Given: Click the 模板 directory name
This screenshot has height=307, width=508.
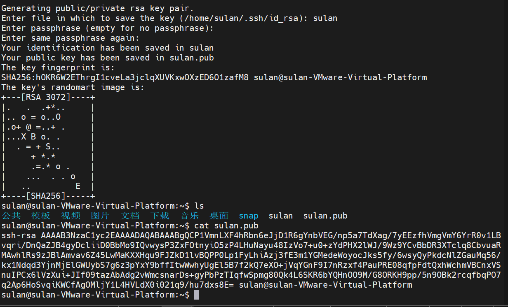Looking at the screenshot, I should tap(41, 216).
